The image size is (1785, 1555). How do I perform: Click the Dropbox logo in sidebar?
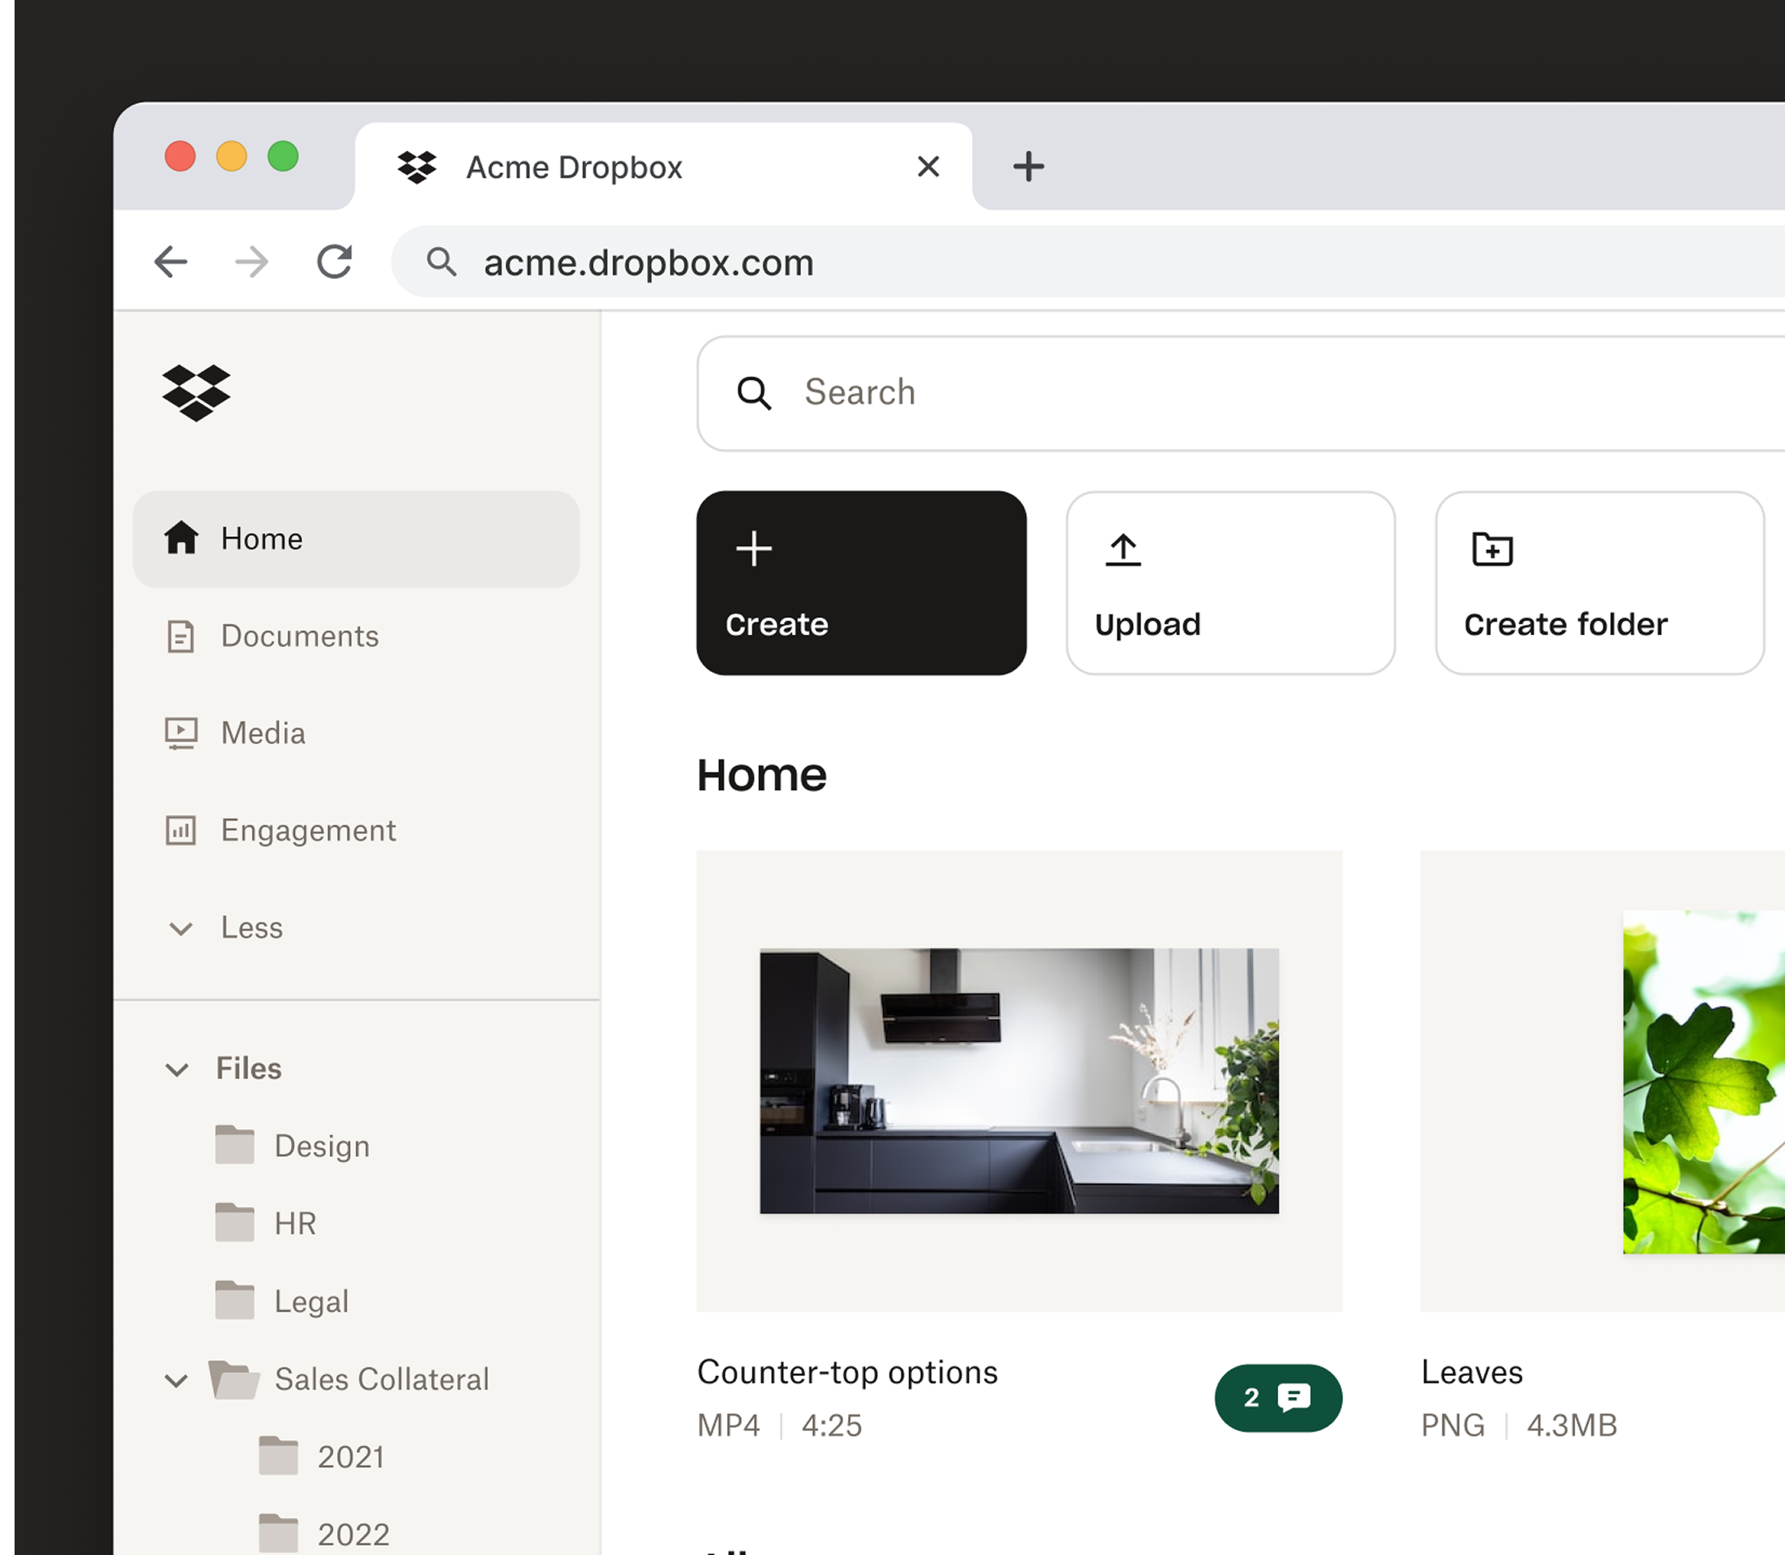point(196,393)
